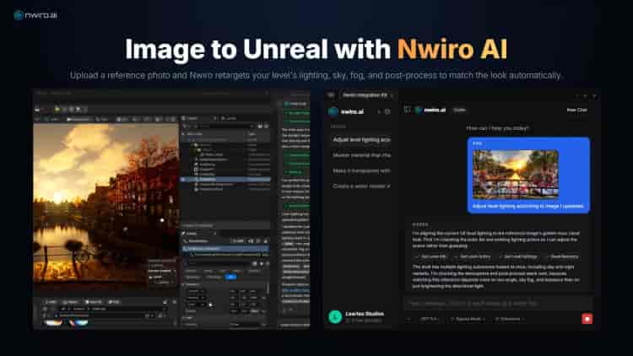633x356 pixels.
Task: Open settings gear in Nwiro sidebar
Action: pyautogui.click(x=387, y=111)
